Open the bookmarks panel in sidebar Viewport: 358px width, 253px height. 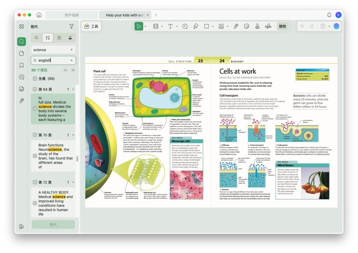tap(22, 65)
